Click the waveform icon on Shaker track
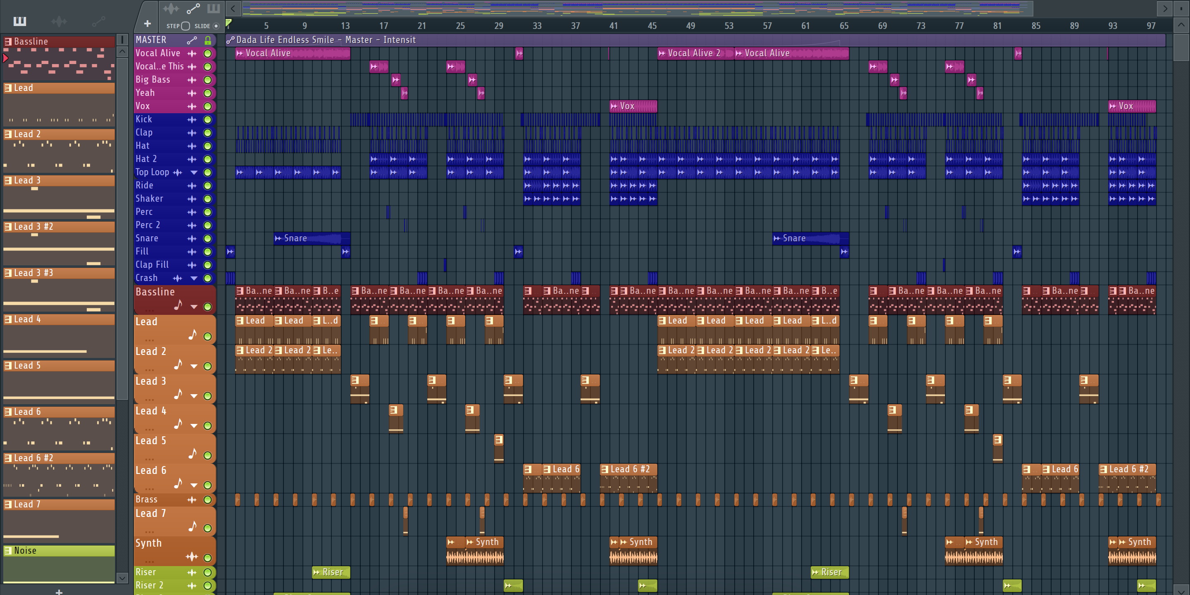 pyautogui.click(x=192, y=199)
